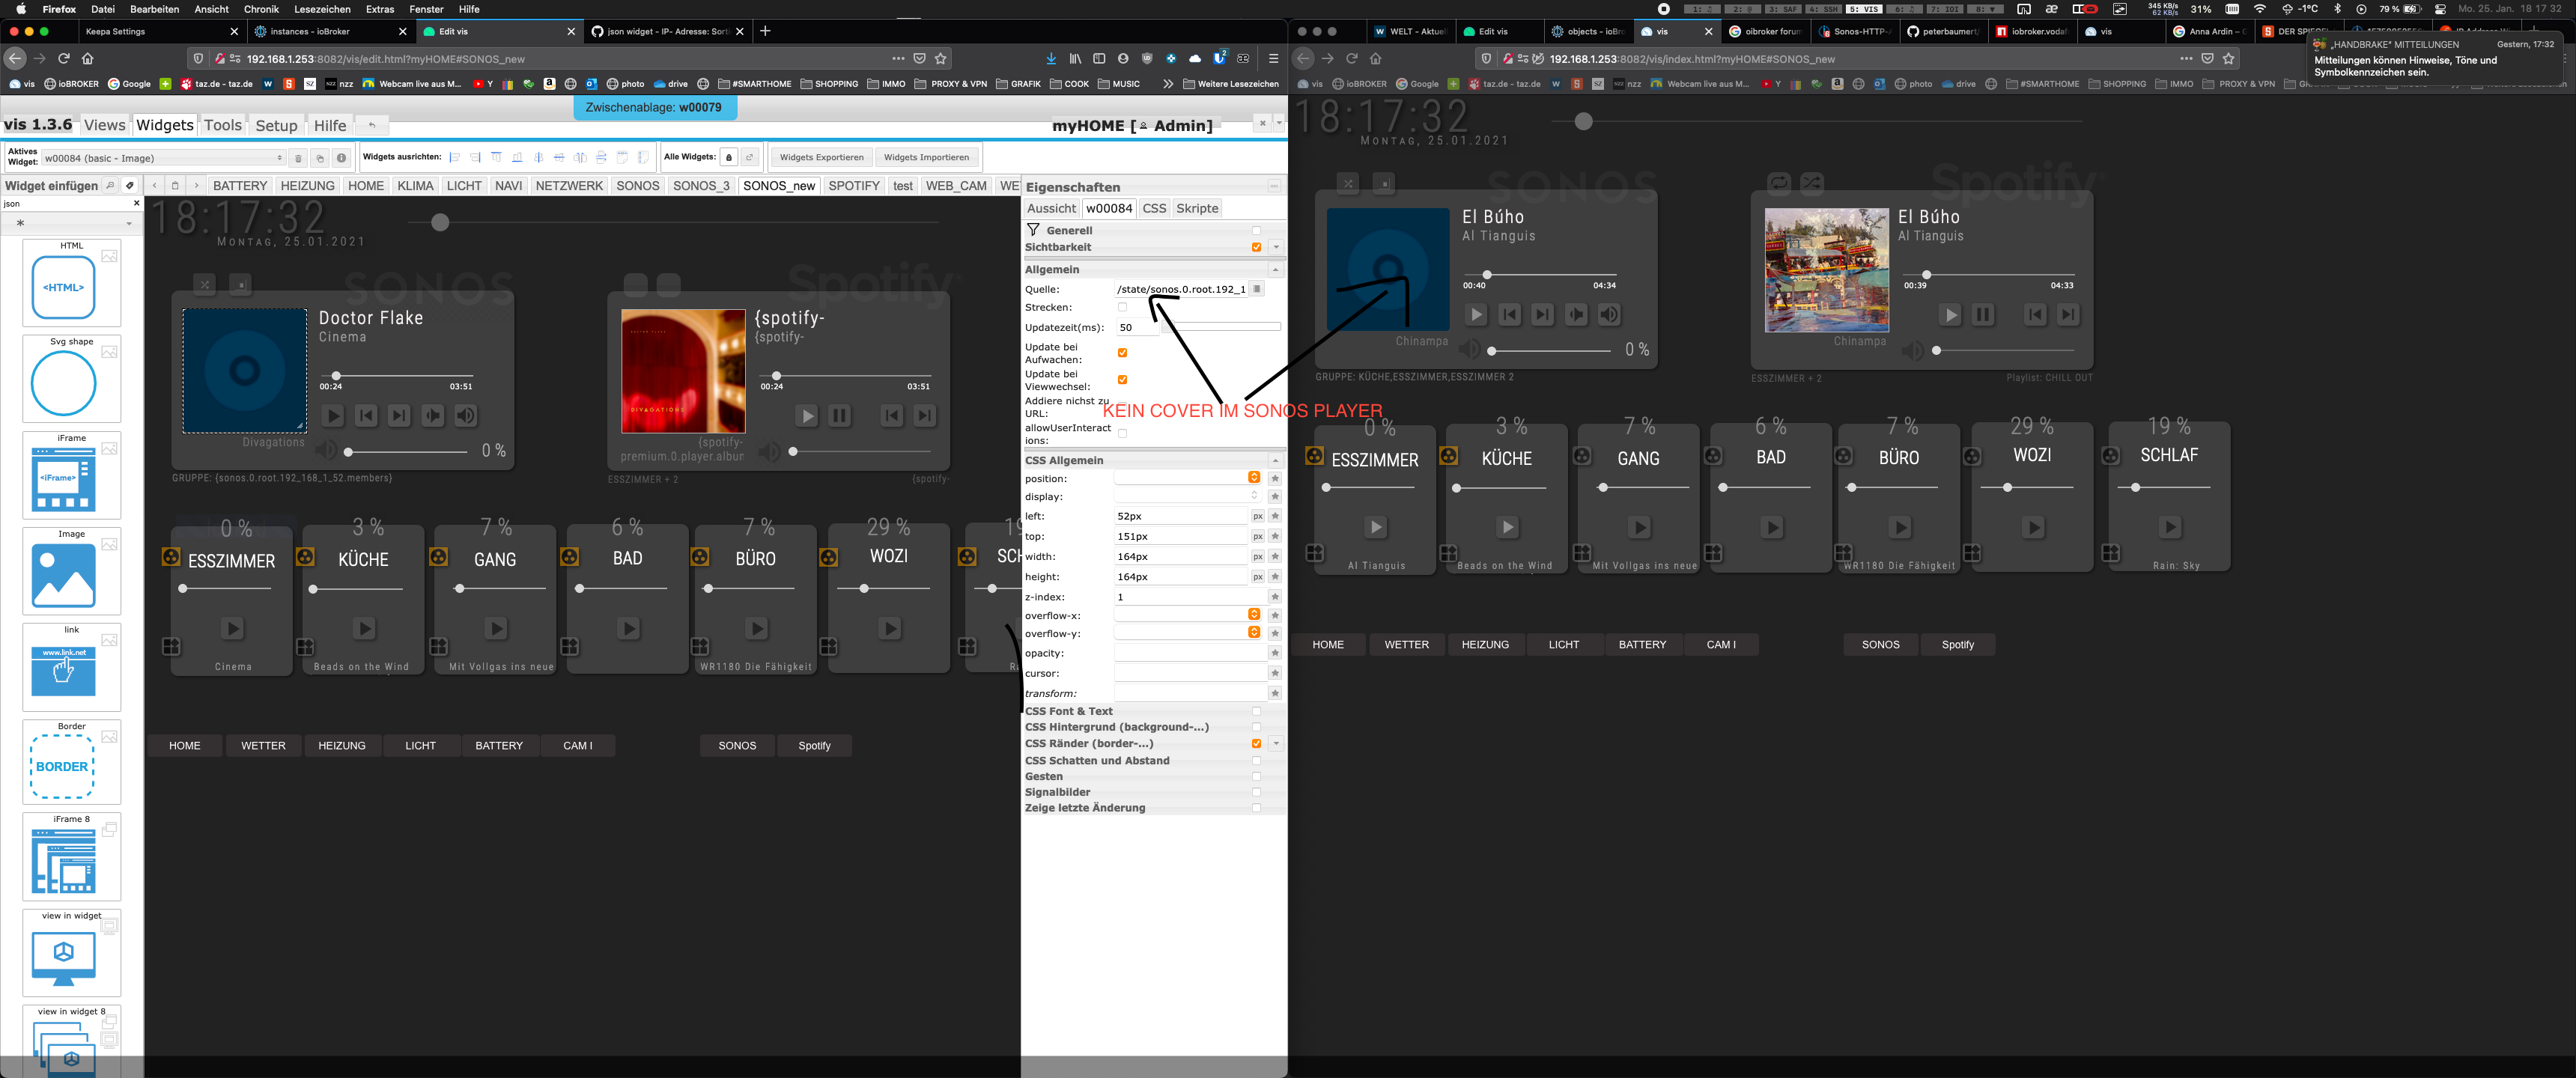
Task: Collapse the Allgemein section
Action: coord(1275,270)
